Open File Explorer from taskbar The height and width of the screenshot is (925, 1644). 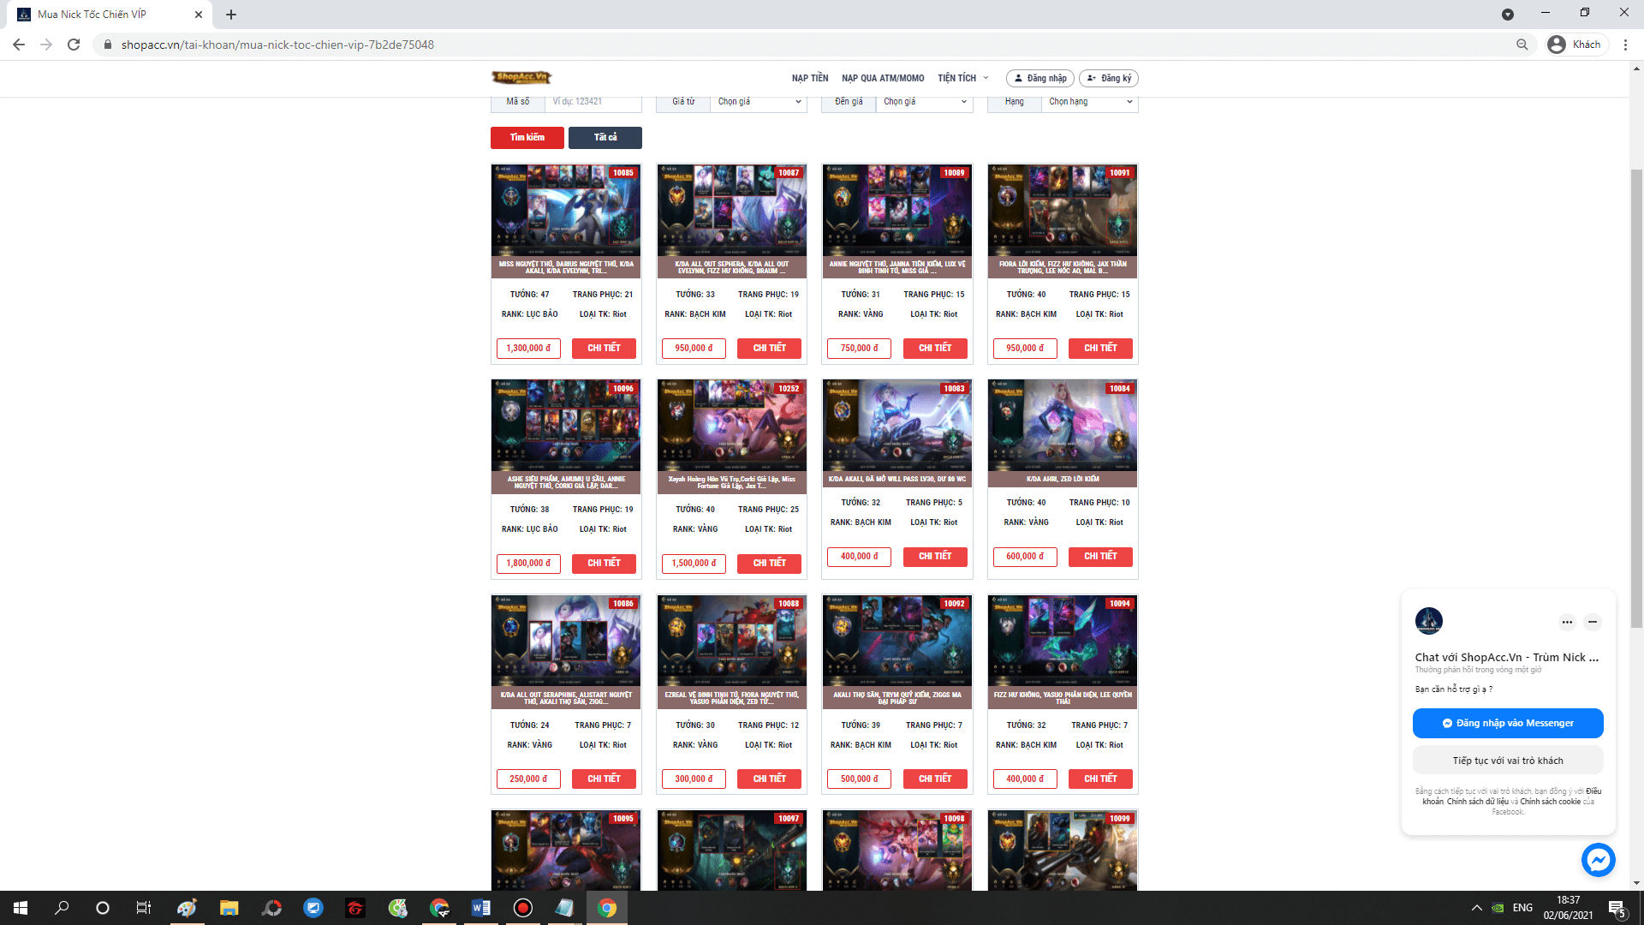(x=229, y=908)
